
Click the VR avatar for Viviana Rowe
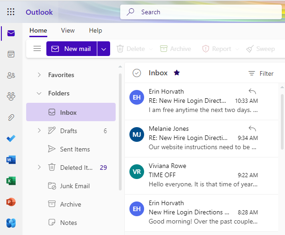[x=137, y=172]
